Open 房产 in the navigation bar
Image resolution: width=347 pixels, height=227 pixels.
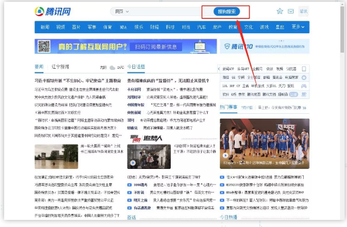click(x=217, y=27)
